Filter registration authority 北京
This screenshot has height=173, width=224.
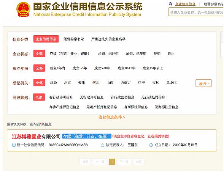(67, 83)
